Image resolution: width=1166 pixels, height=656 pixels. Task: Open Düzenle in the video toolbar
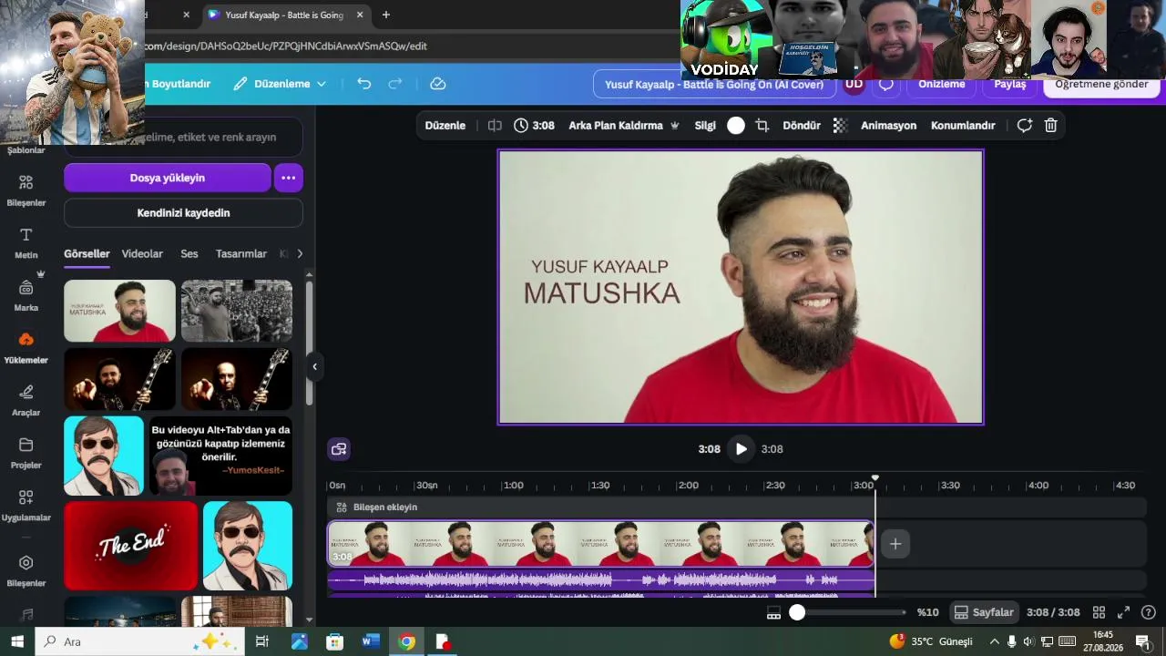tap(445, 126)
